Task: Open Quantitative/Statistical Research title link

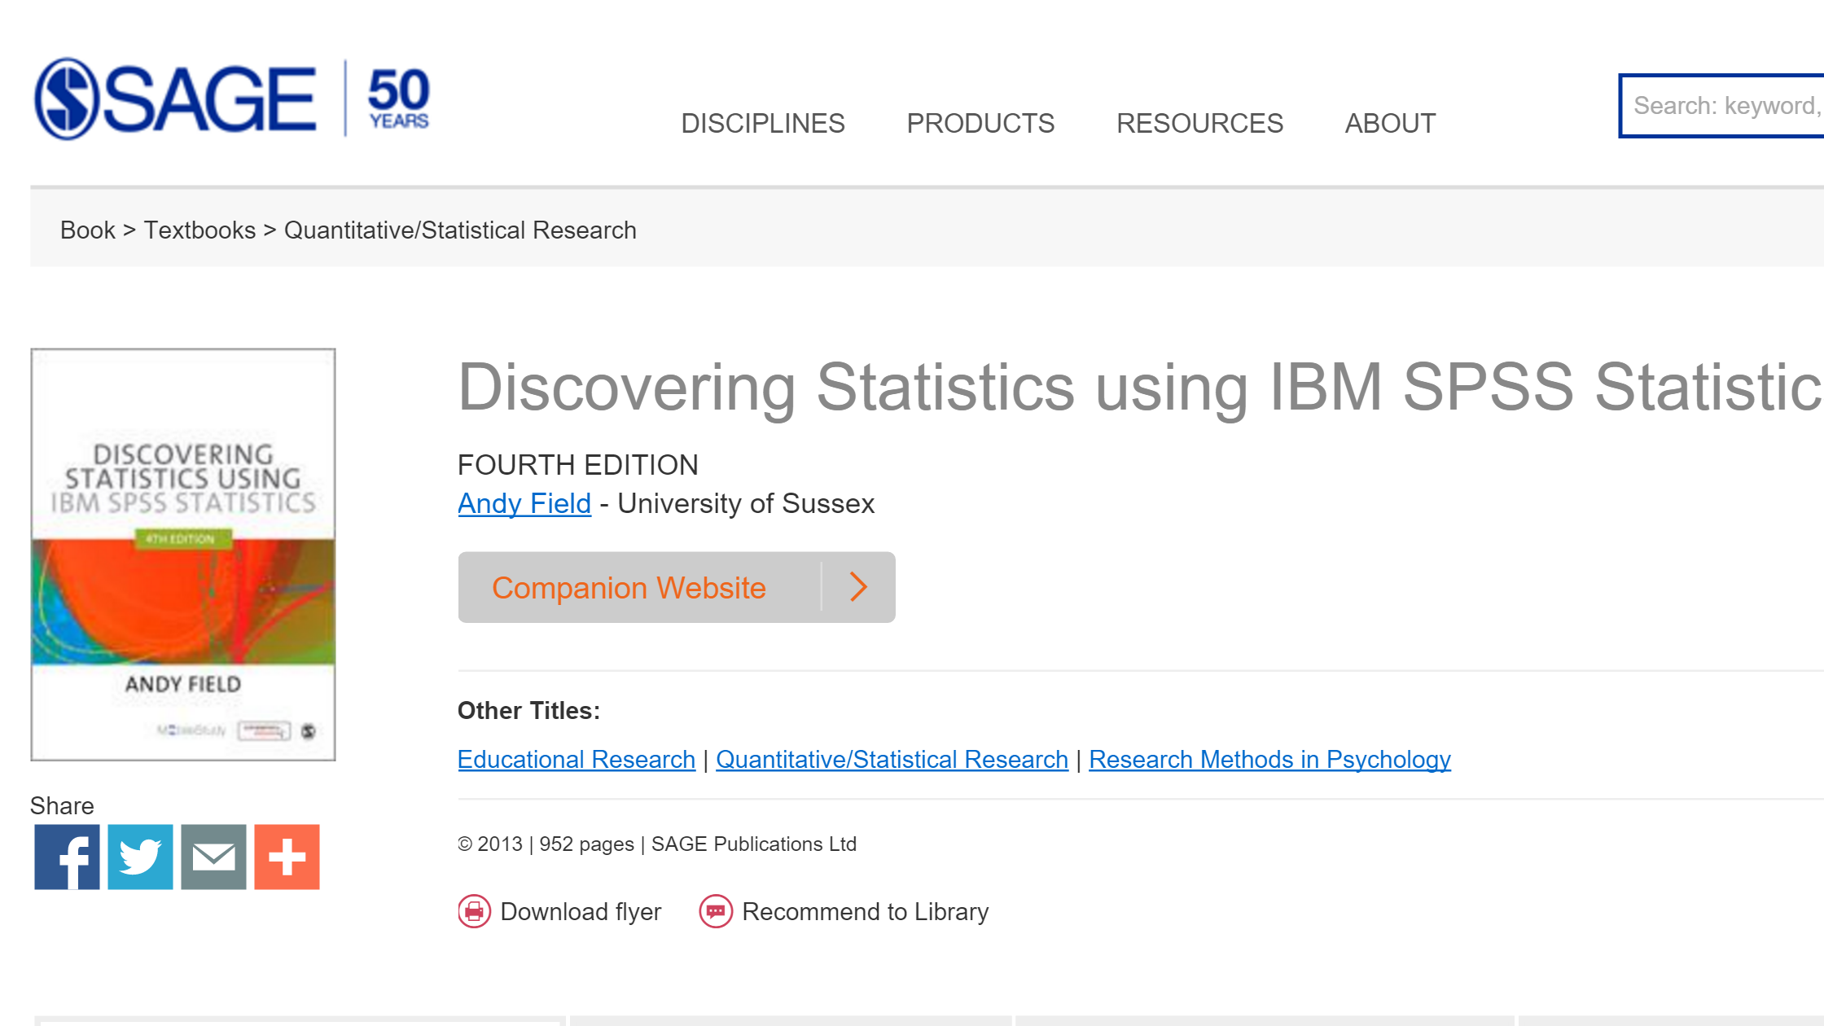Action: (x=892, y=759)
